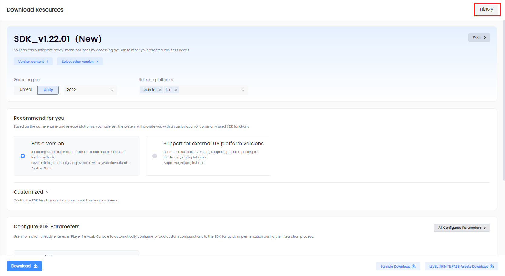Open the 2022 engine version dropdown
505x276 pixels.
point(90,90)
